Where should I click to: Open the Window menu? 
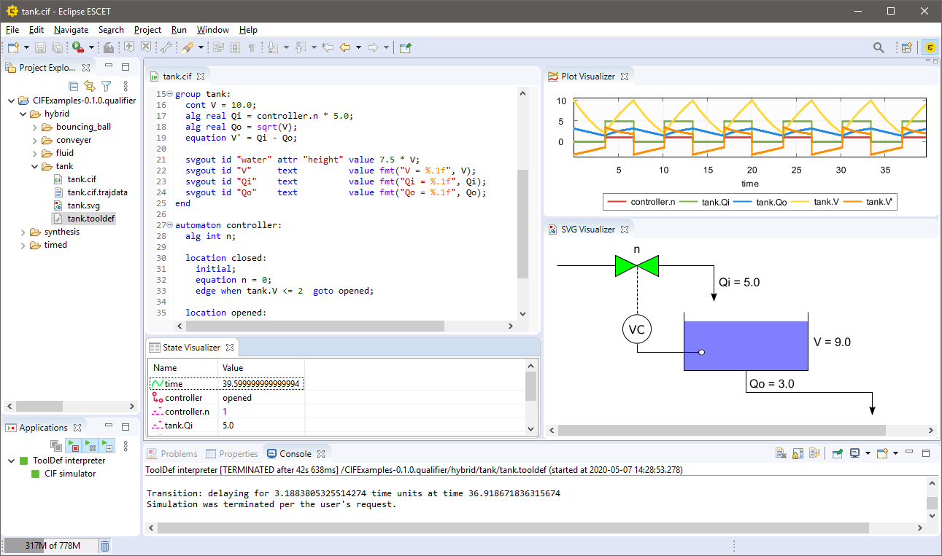click(212, 30)
